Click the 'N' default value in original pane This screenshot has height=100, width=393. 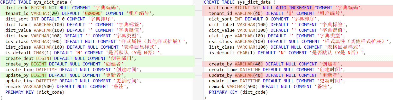point(71,53)
